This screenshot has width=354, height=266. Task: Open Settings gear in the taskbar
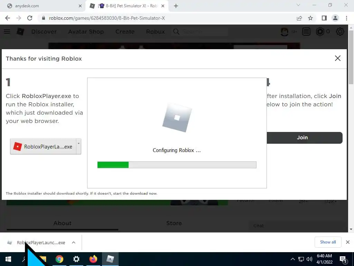(x=76, y=259)
